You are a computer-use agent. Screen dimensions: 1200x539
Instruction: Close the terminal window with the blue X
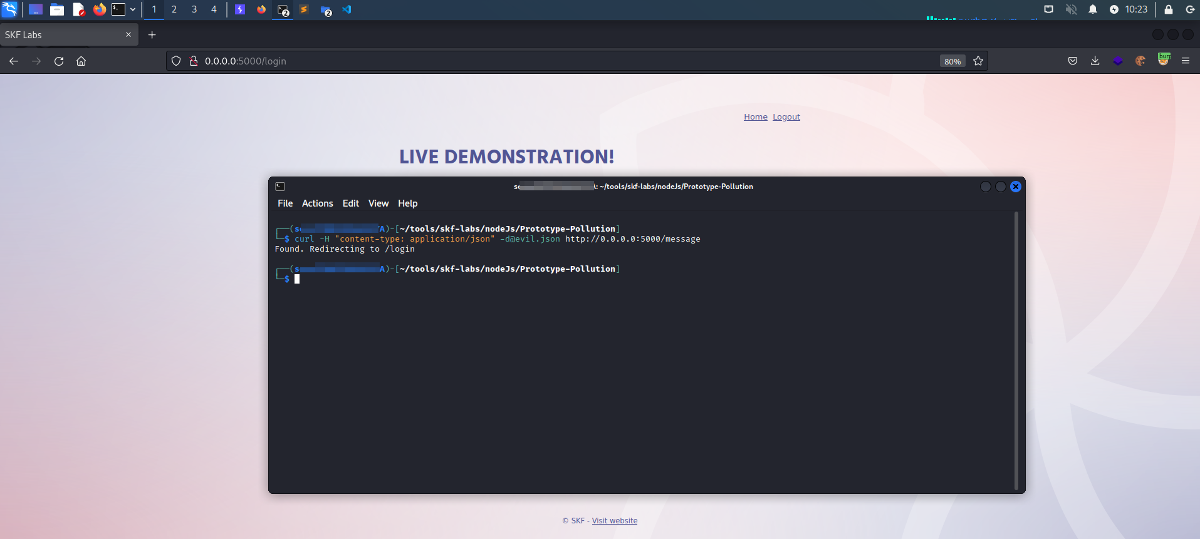1016,187
